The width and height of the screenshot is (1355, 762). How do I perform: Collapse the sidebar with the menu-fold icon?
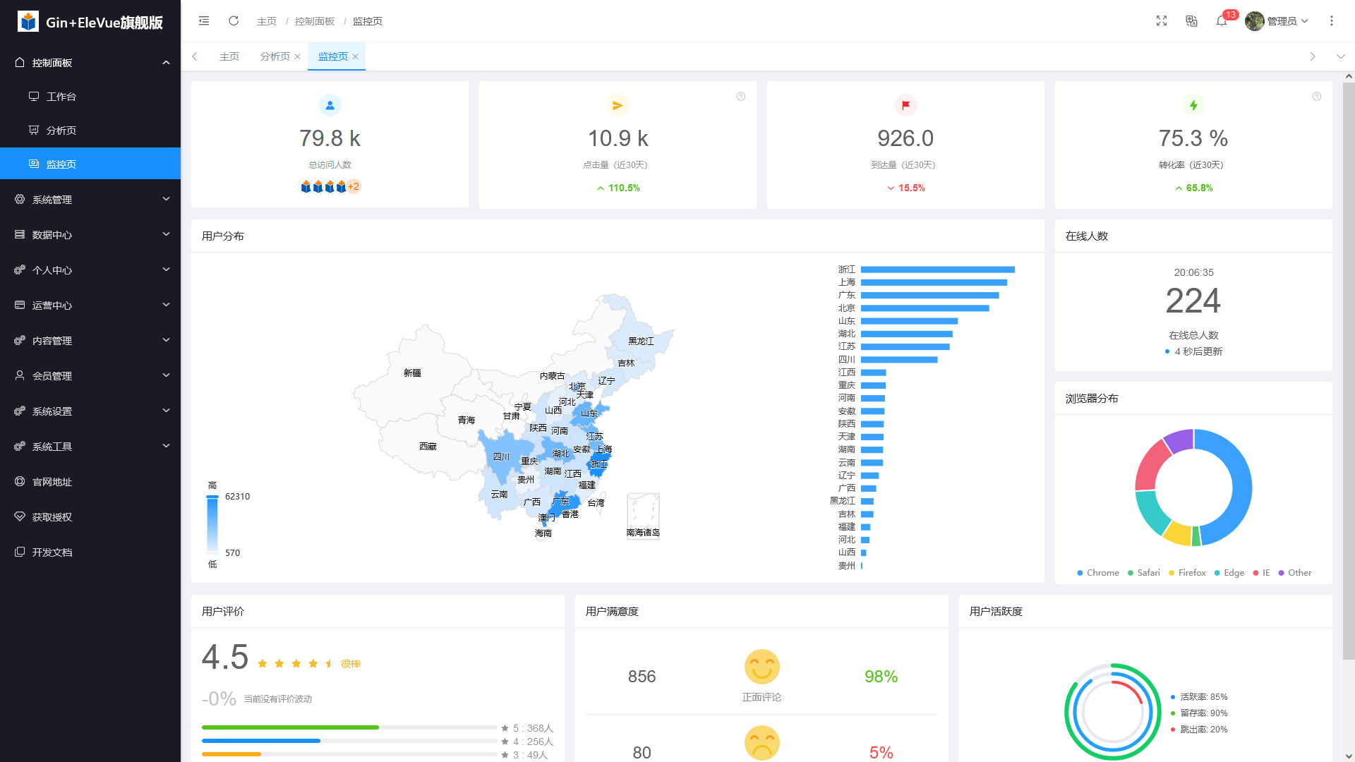(204, 21)
